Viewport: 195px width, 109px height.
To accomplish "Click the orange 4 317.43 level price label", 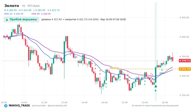I will tap(185, 69).
